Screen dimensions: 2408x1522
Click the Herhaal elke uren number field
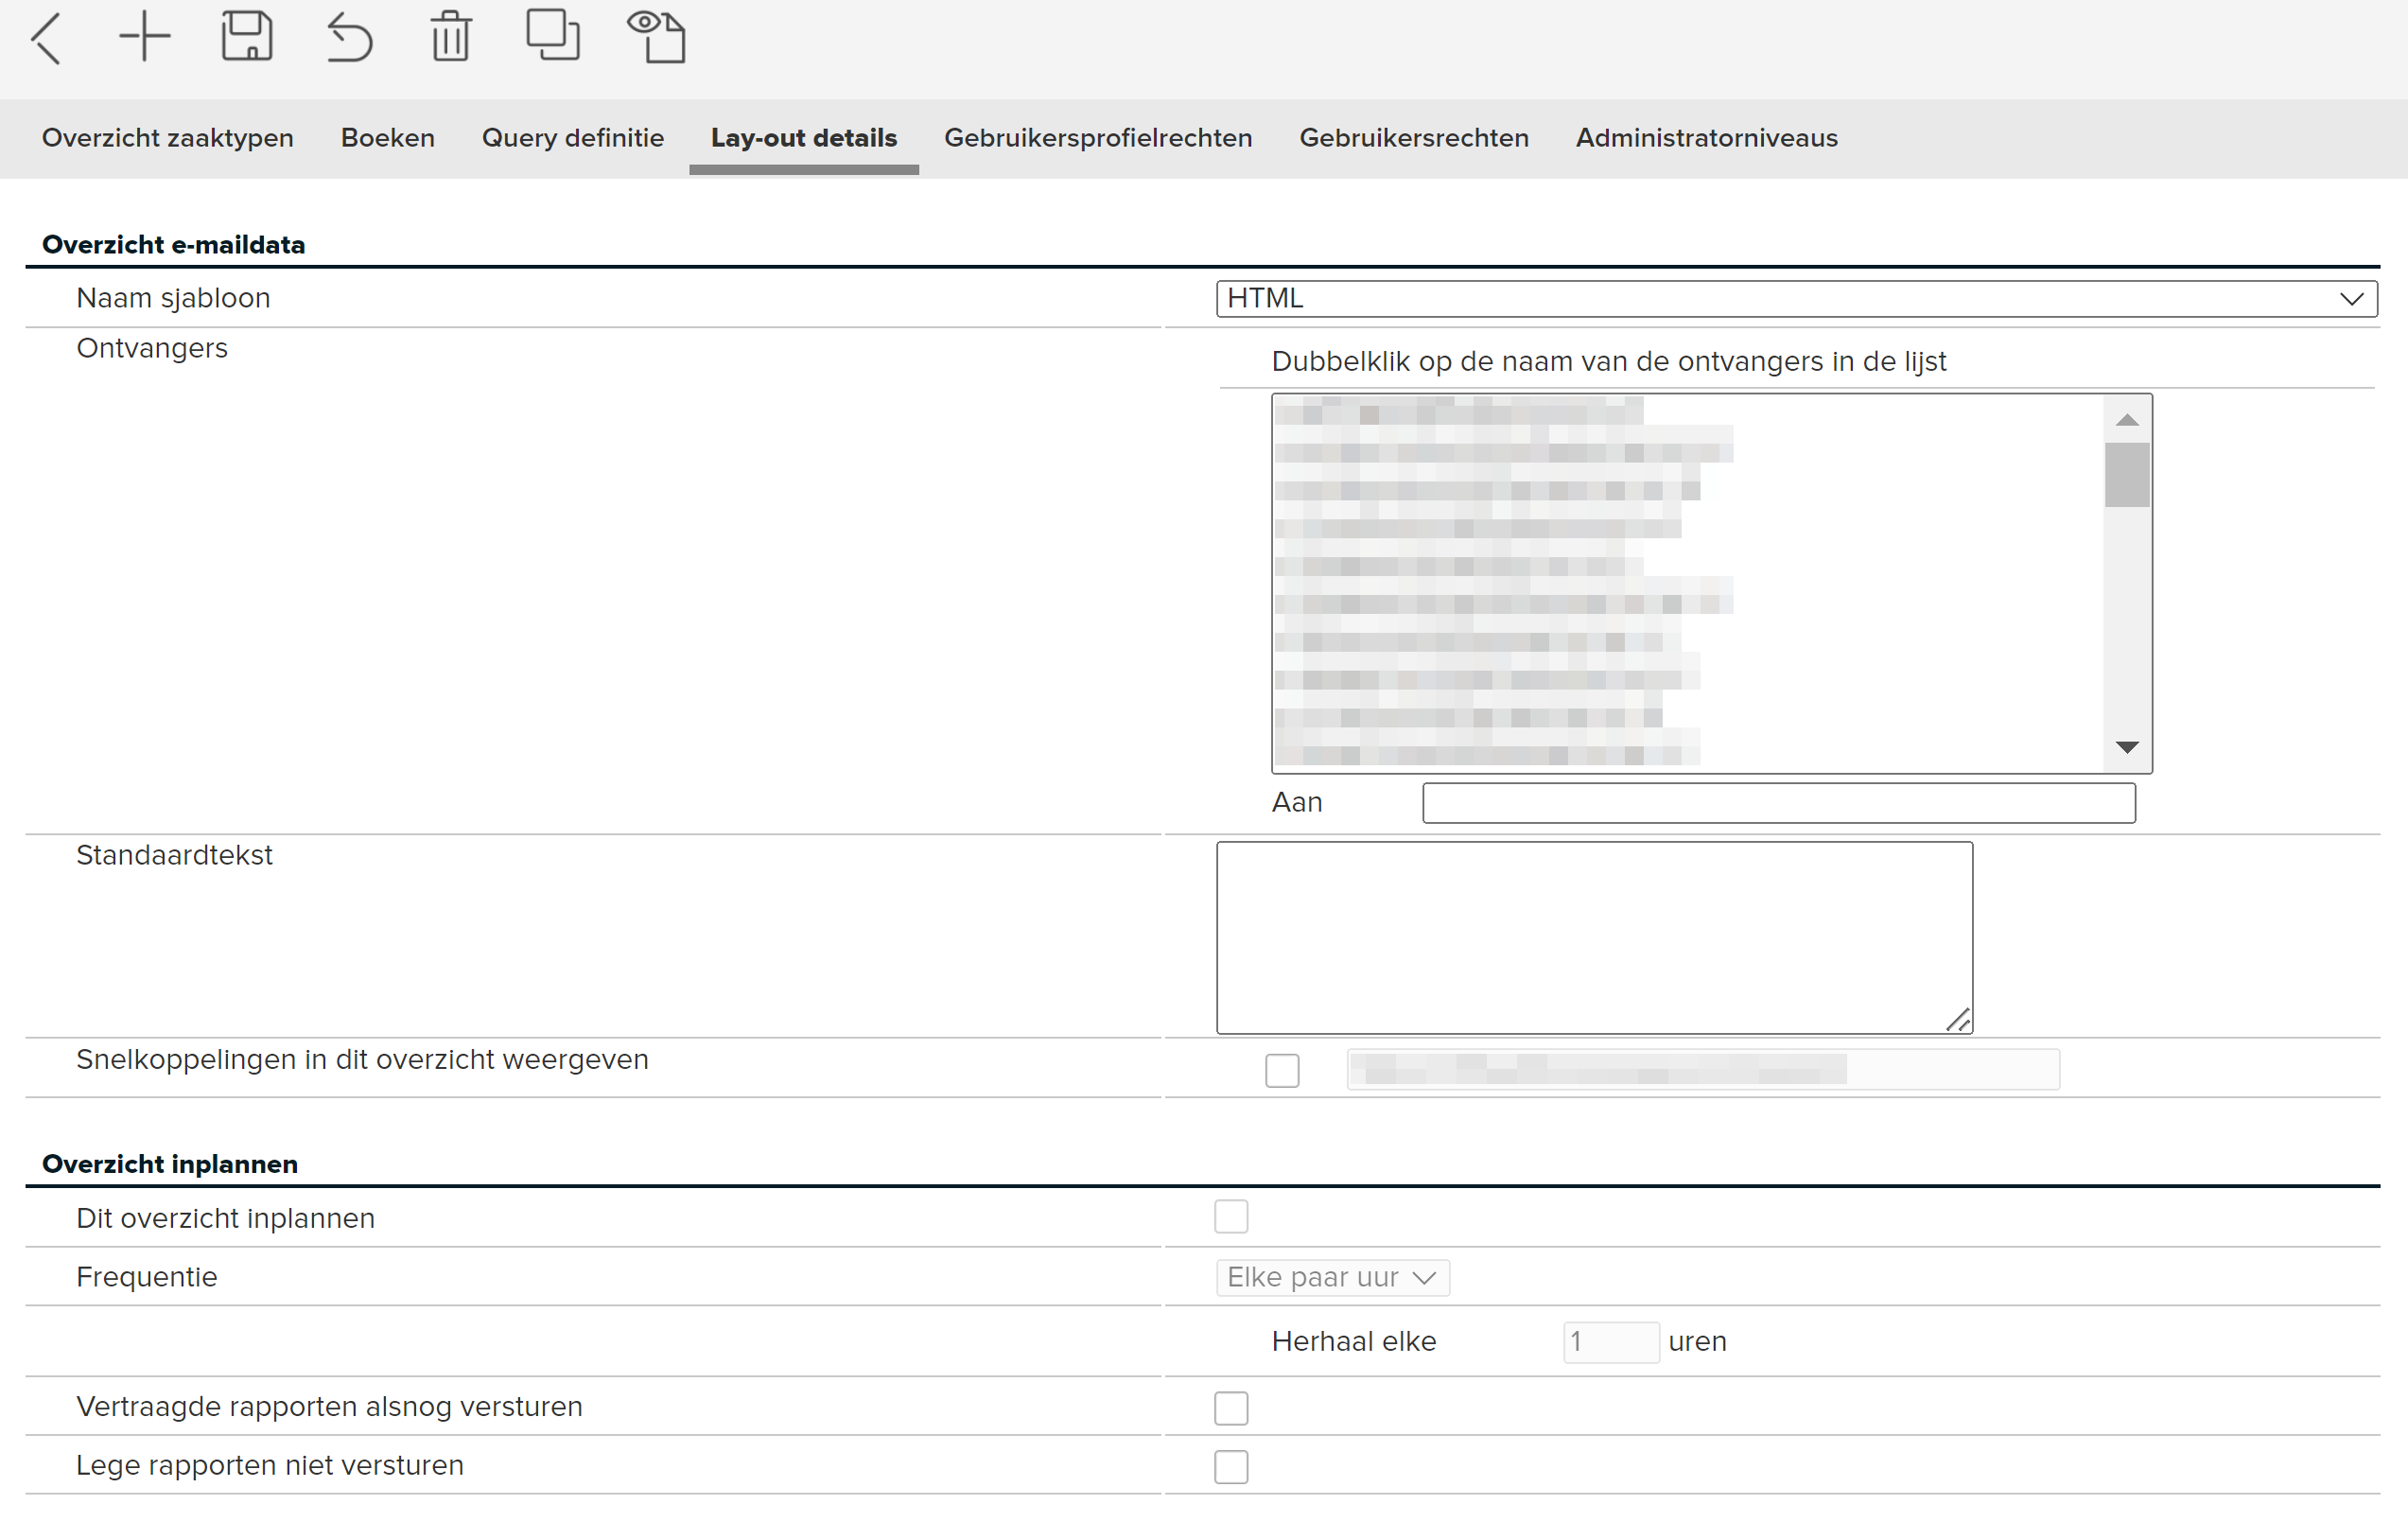coord(1611,1342)
